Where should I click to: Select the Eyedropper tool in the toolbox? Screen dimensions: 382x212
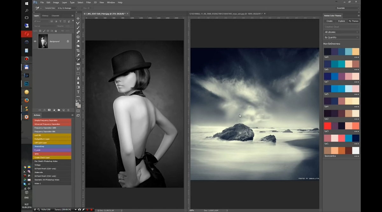(78, 55)
